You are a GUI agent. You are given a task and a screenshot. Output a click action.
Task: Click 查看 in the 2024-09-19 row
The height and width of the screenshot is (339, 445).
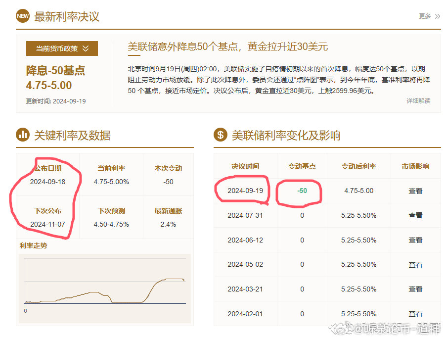click(x=415, y=191)
